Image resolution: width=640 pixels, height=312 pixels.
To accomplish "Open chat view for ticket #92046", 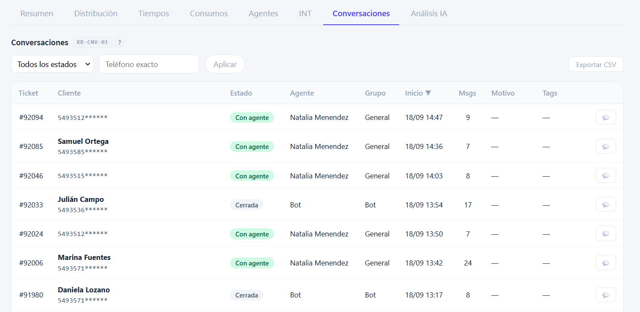I will (x=605, y=175).
